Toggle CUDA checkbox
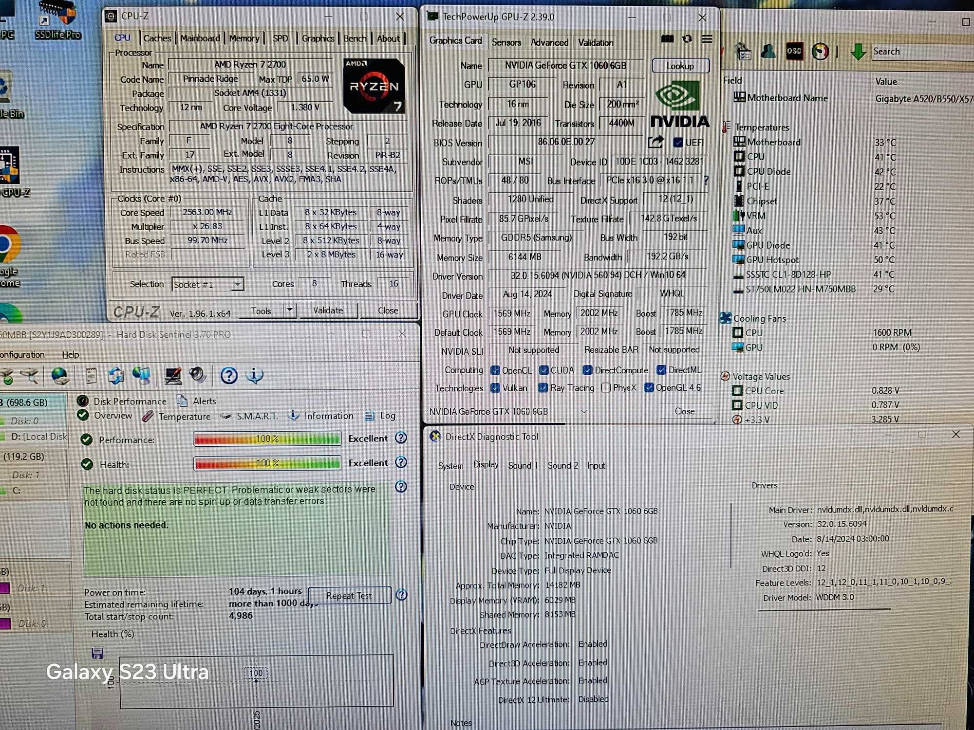The image size is (974, 730). pos(544,370)
